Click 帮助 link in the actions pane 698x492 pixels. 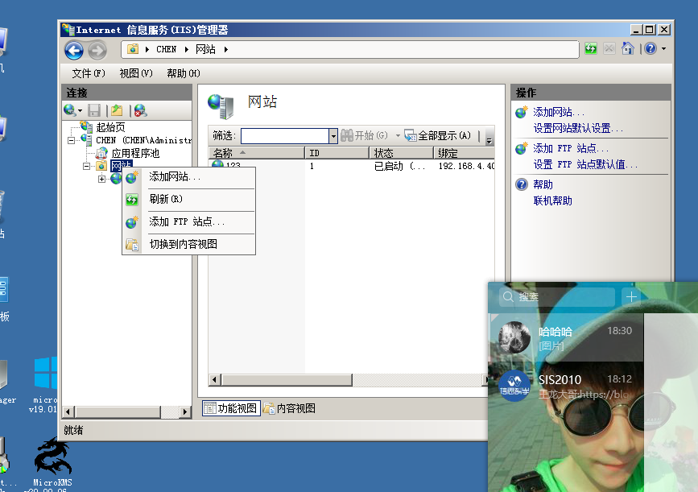tap(543, 184)
